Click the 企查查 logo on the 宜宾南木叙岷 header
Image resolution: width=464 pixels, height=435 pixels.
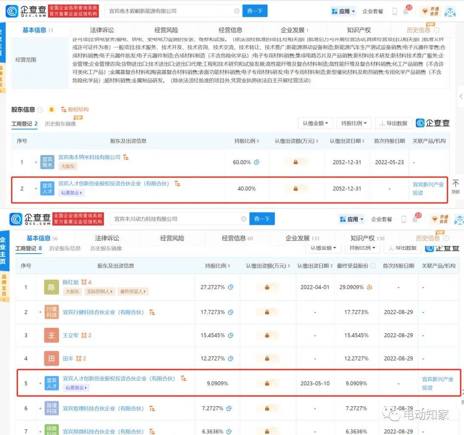[x=26, y=11]
